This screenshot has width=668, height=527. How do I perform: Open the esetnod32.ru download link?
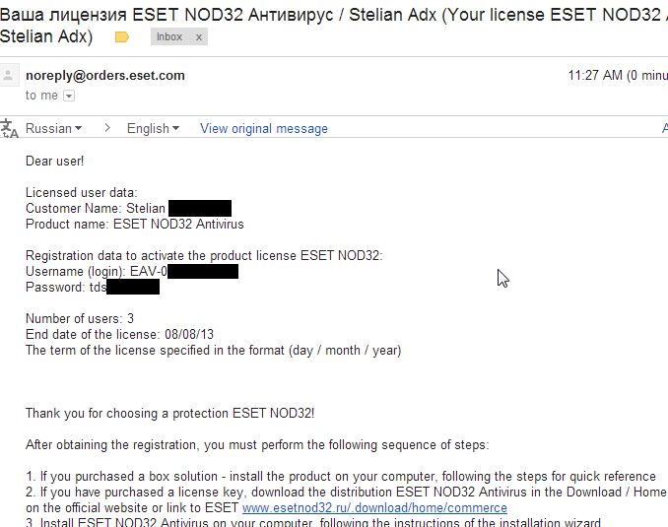(x=374, y=508)
